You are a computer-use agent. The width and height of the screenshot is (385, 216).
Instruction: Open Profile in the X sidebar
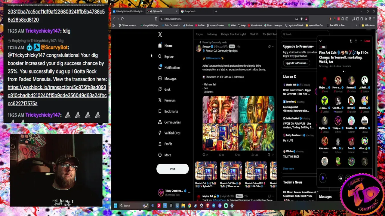click(x=165, y=144)
